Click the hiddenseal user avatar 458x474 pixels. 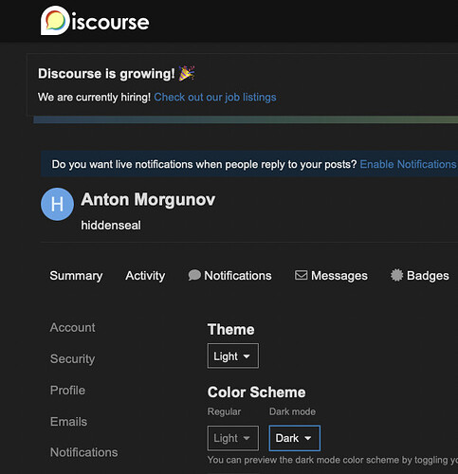pyautogui.click(x=57, y=204)
